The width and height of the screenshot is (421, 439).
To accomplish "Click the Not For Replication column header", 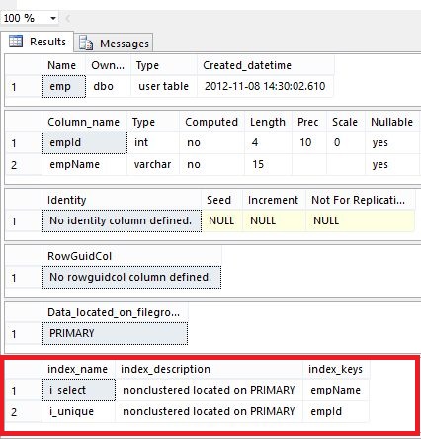I will (361, 200).
